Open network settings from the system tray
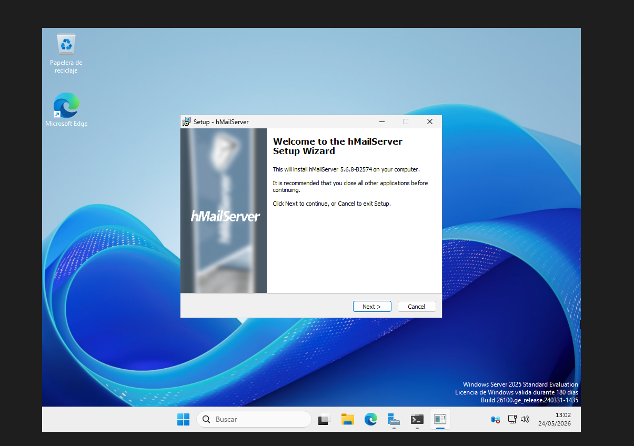 [x=512, y=419]
